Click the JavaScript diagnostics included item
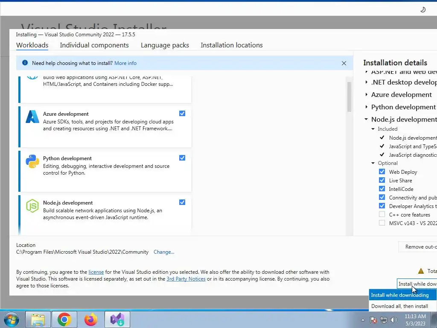 413,155
